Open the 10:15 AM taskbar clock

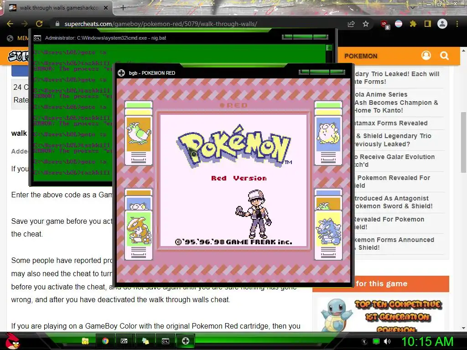point(427,341)
